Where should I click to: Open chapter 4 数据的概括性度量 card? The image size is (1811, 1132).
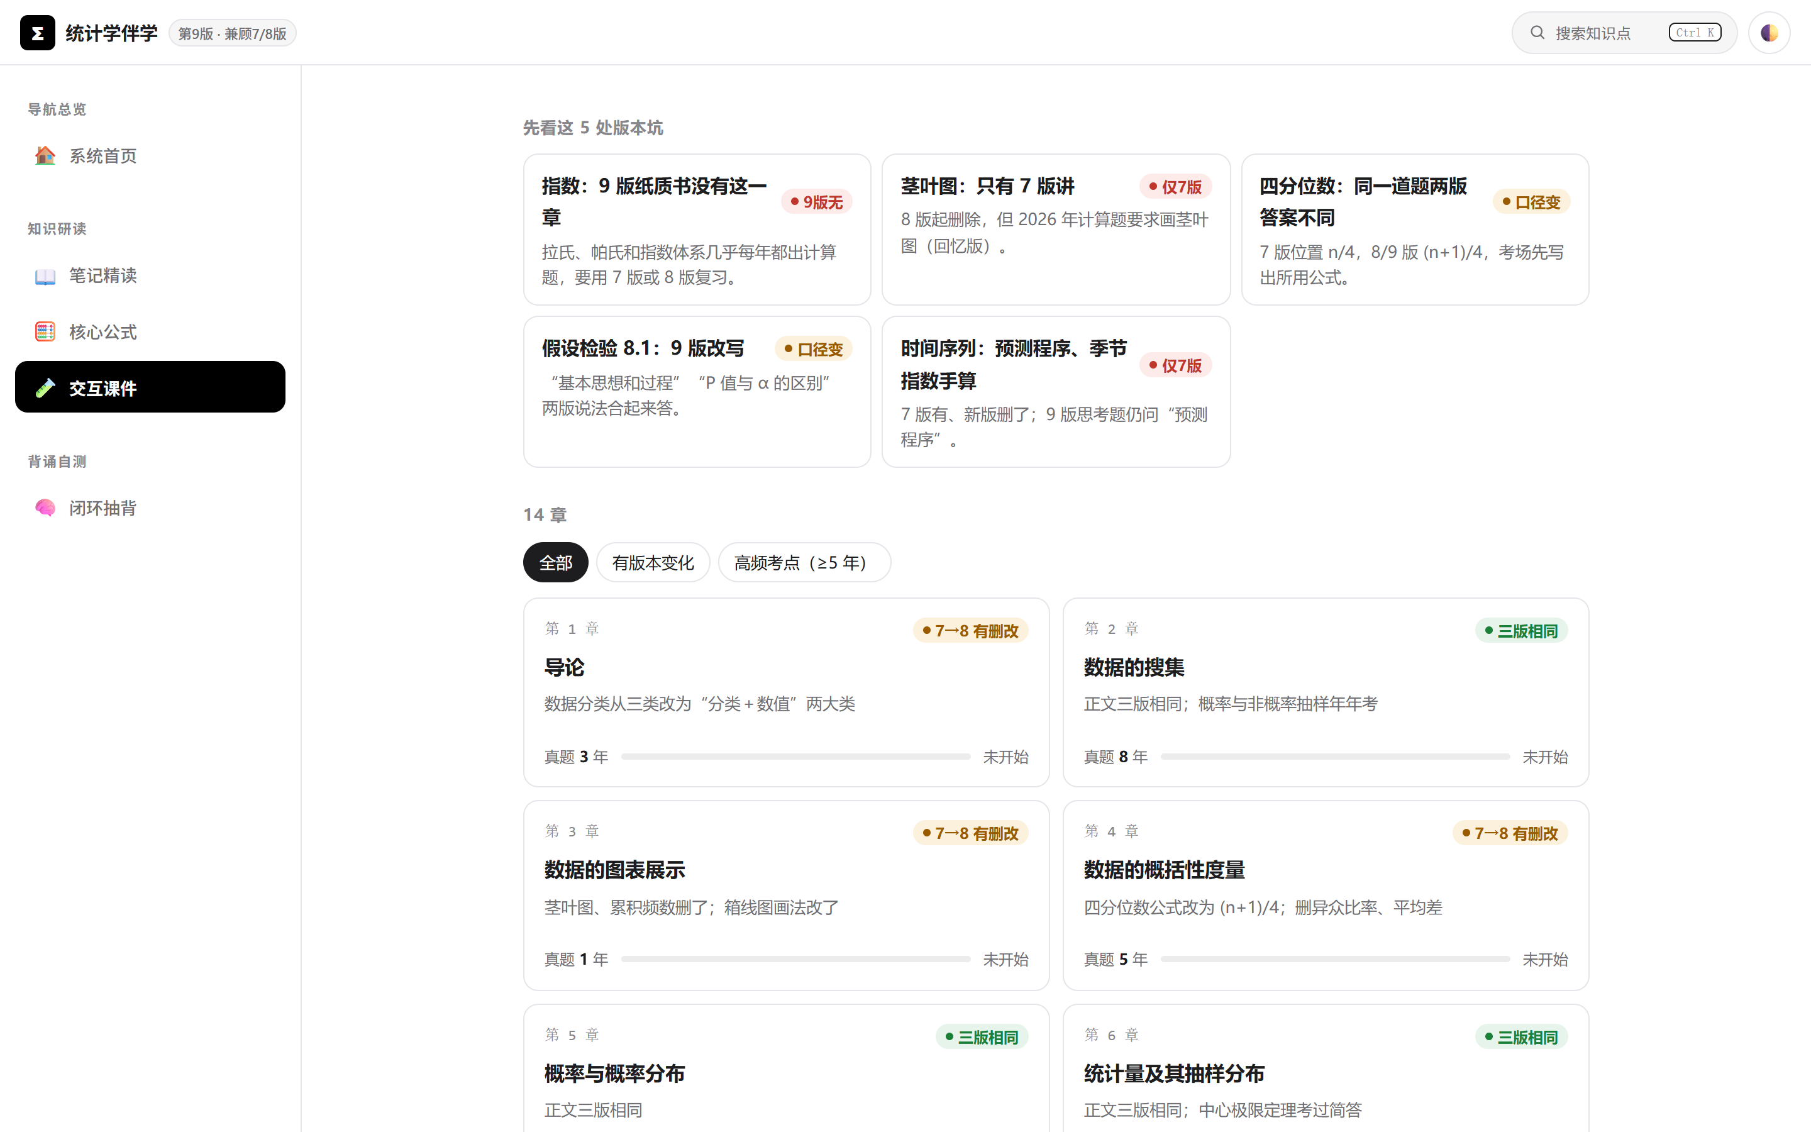(1326, 896)
